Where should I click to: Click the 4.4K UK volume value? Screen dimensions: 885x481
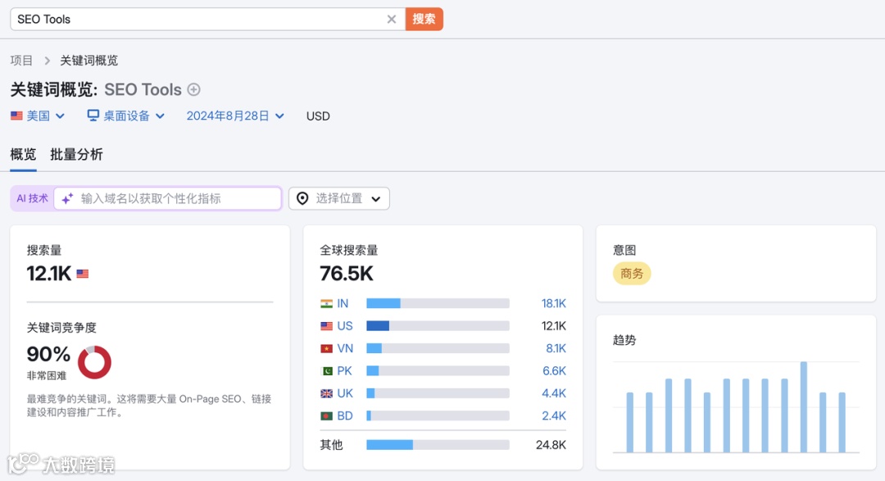point(554,393)
